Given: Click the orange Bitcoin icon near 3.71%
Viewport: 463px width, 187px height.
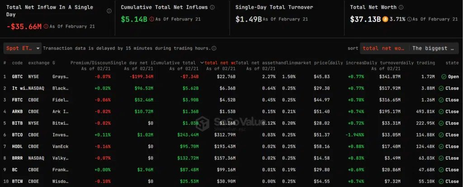Looking at the screenshot, I should coord(385,19).
